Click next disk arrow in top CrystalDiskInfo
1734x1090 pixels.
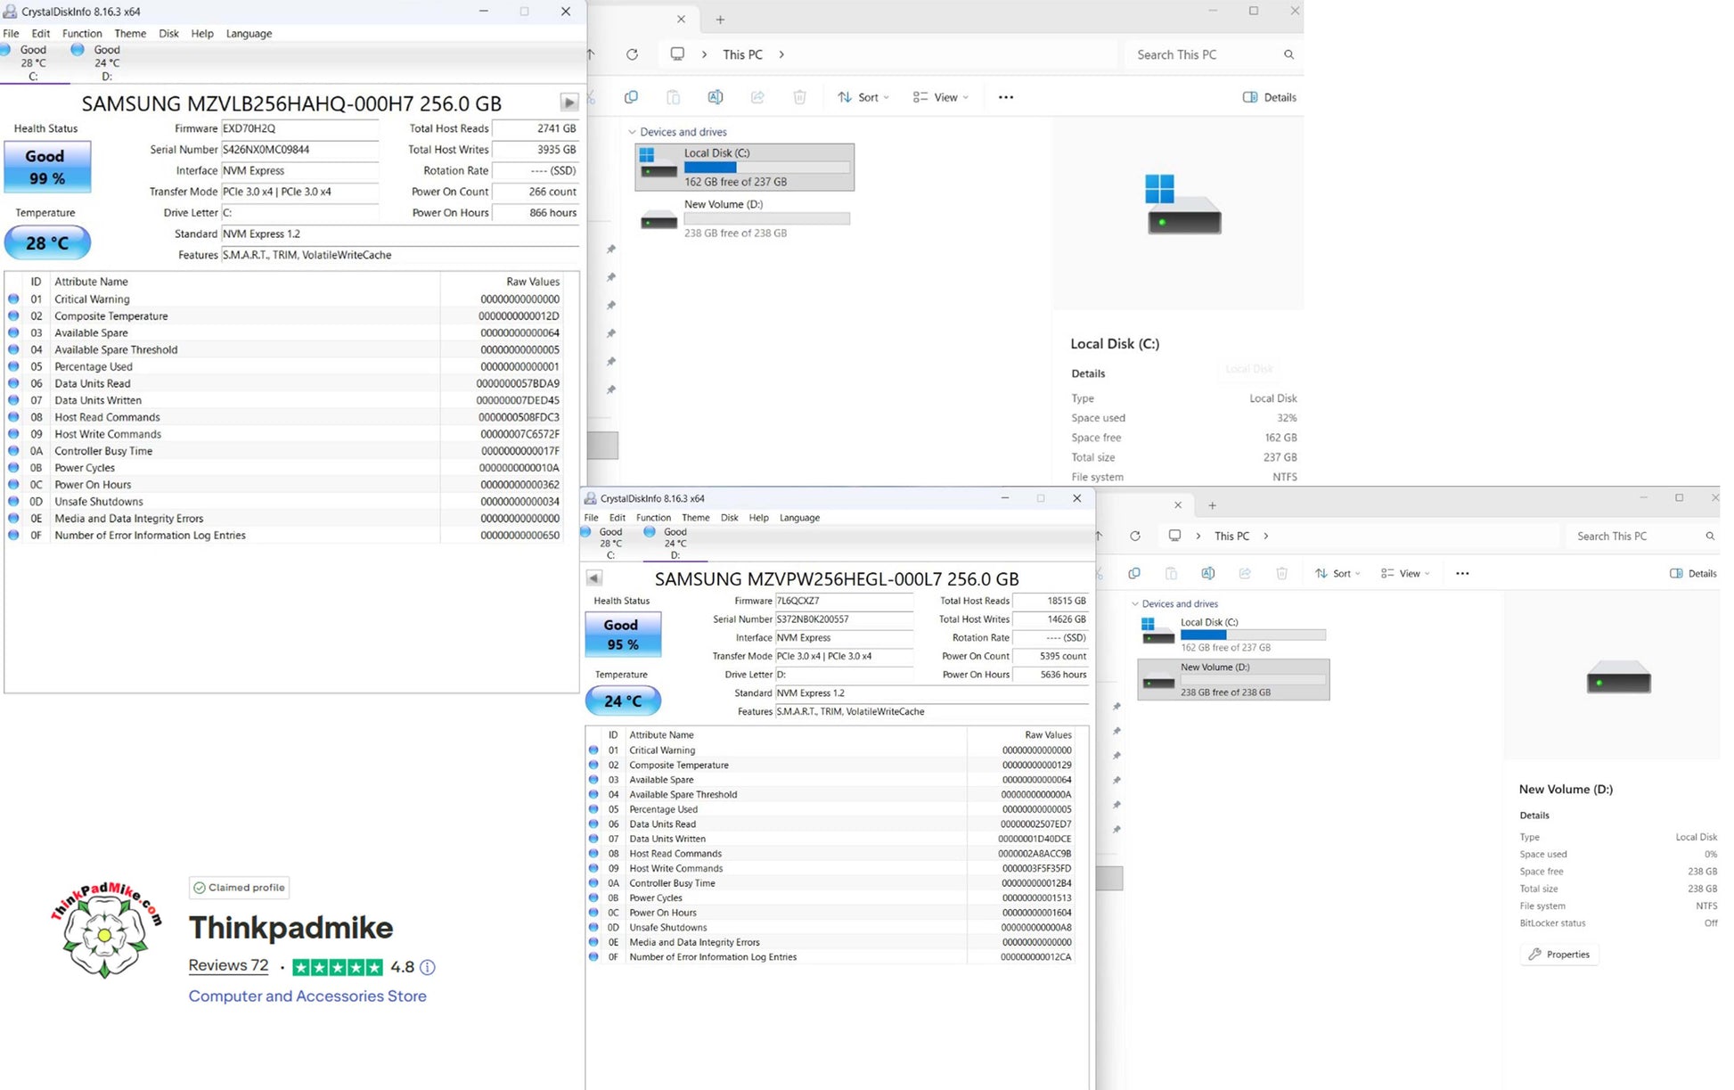click(568, 102)
